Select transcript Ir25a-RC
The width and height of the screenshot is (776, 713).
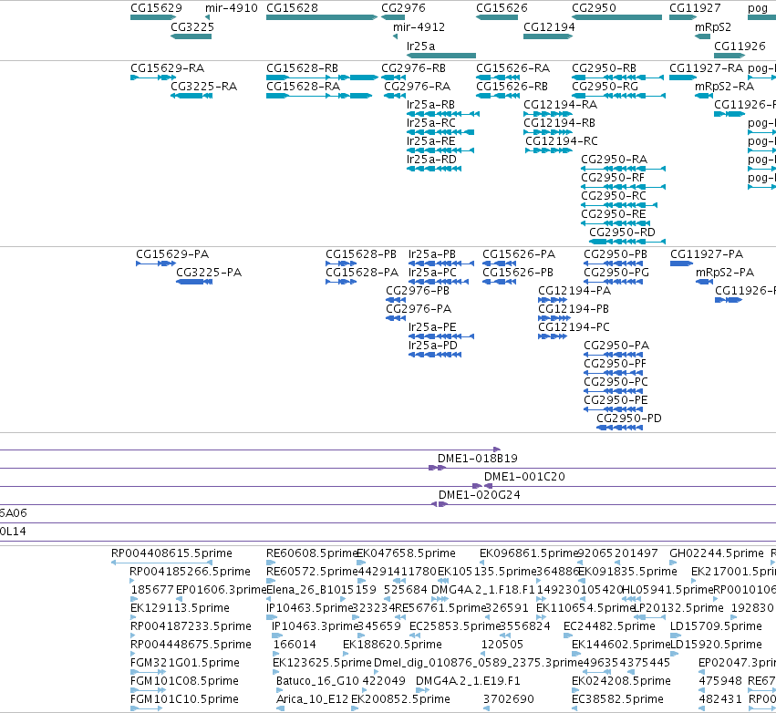coord(440,132)
